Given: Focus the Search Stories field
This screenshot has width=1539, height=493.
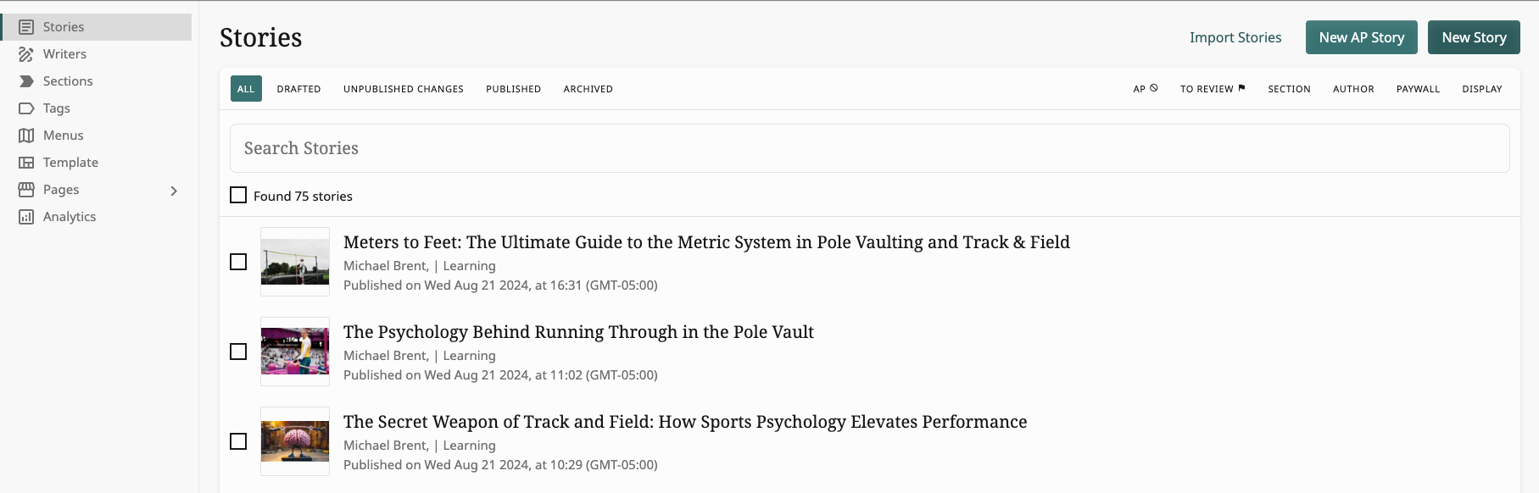Looking at the screenshot, I should pos(869,148).
